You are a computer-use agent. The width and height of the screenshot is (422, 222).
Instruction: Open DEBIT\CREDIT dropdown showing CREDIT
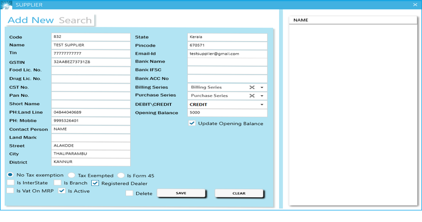pyautogui.click(x=227, y=104)
